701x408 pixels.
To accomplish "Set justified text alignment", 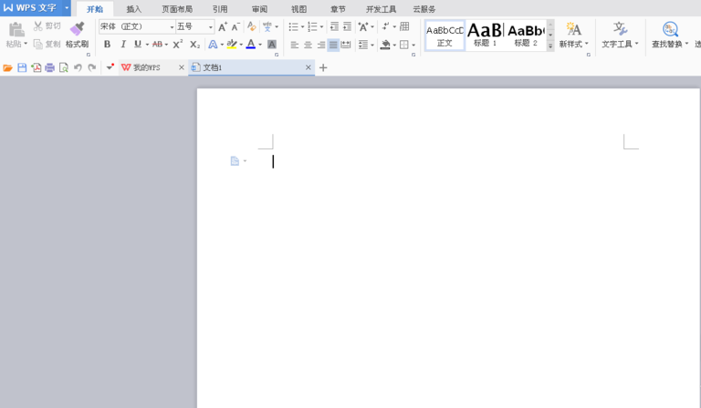I will (333, 45).
